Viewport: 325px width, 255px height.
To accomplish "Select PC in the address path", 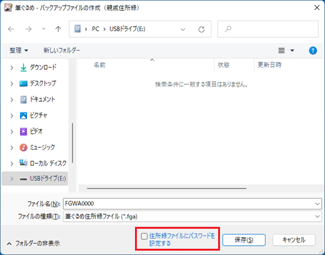I will point(96,29).
